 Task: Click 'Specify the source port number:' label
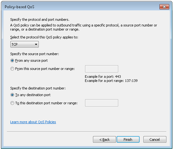click(35, 54)
